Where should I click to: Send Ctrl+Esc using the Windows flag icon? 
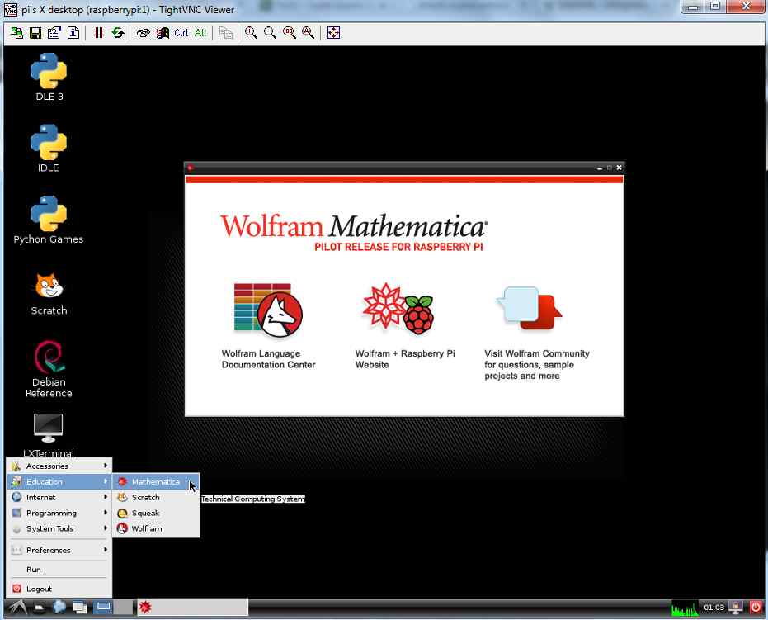[163, 33]
